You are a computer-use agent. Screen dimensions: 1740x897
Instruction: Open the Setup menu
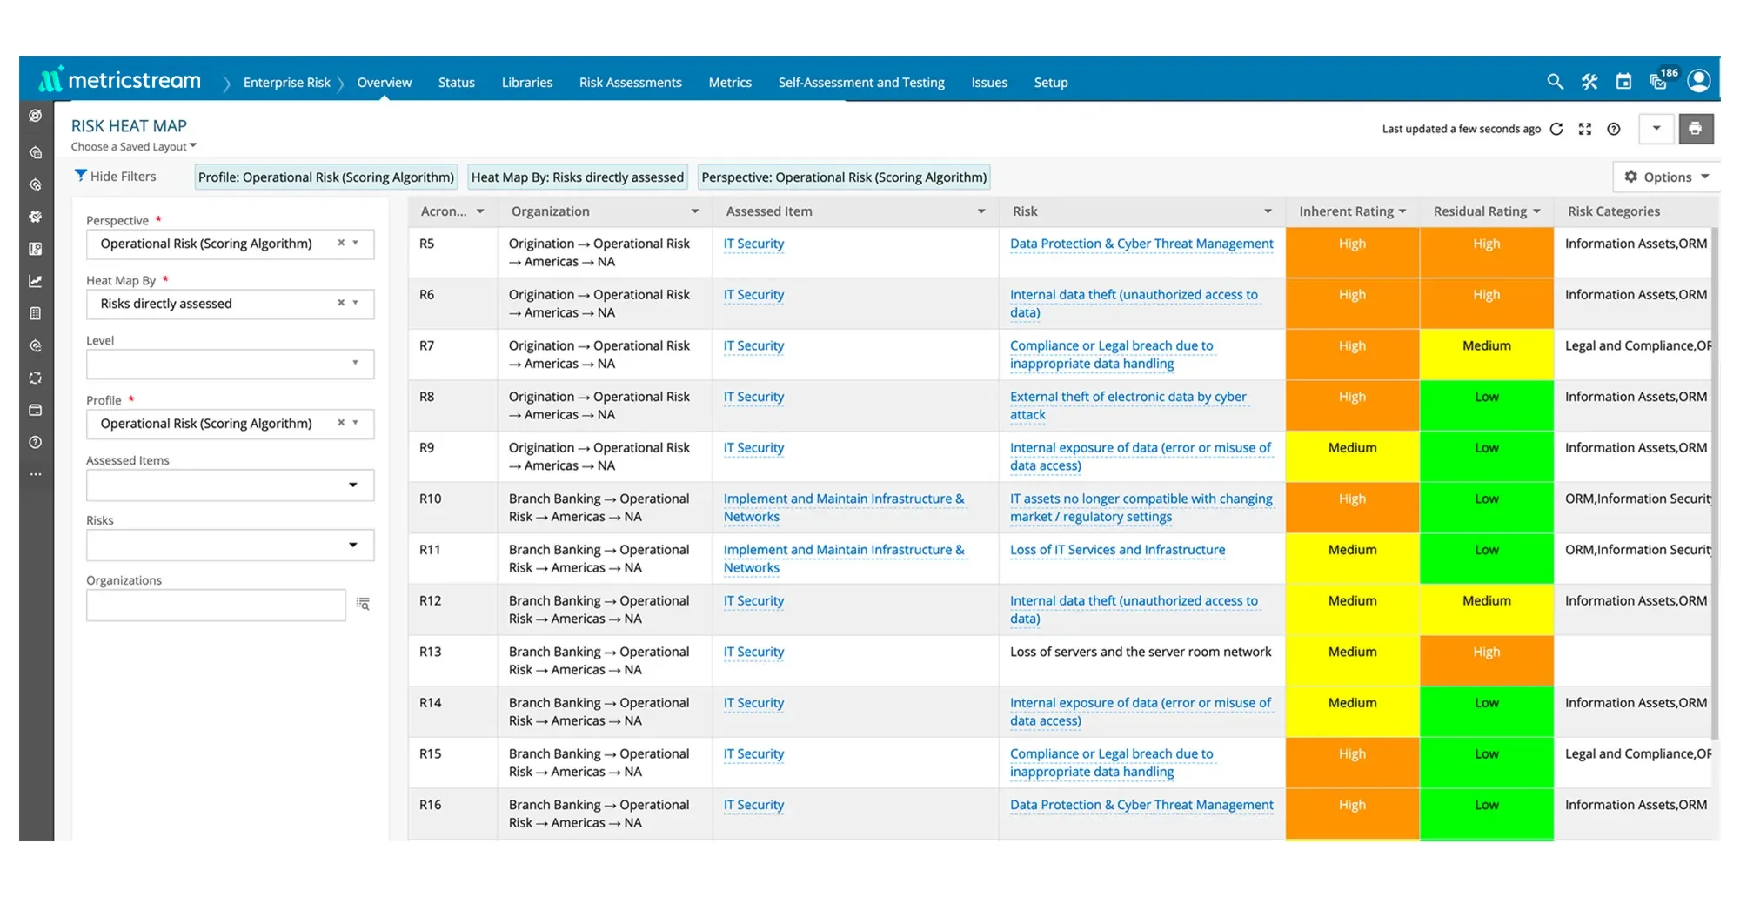pos(1051,83)
